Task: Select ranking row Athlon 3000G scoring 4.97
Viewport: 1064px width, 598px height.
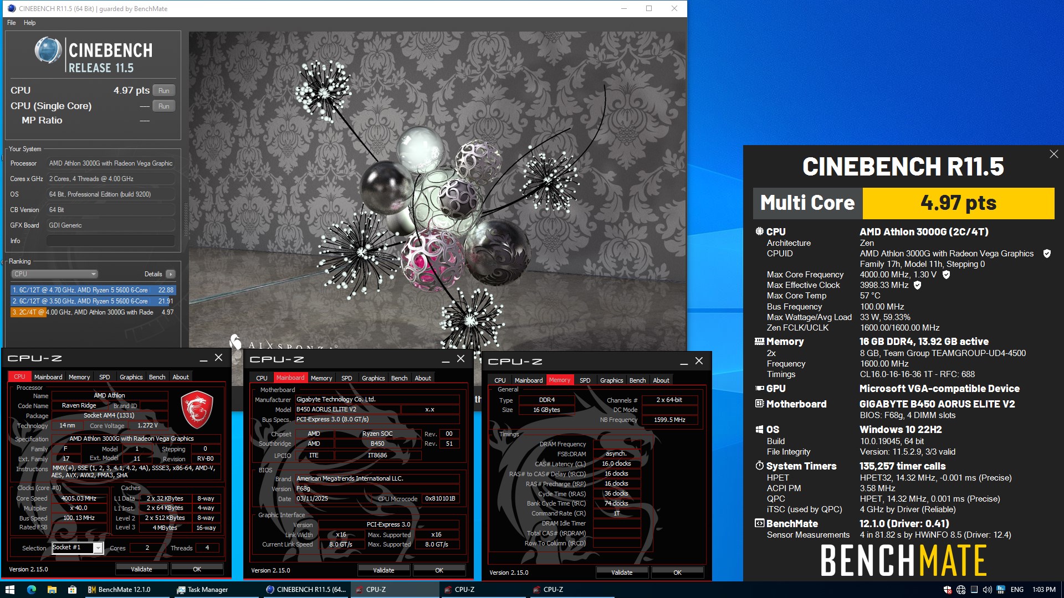Action: 93,312
